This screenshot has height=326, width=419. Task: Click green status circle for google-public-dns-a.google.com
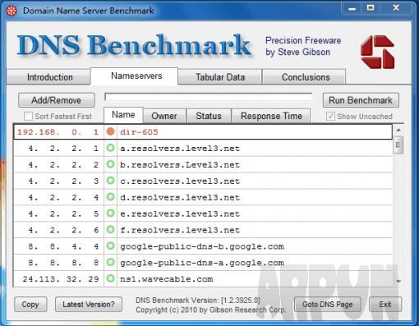(110, 262)
